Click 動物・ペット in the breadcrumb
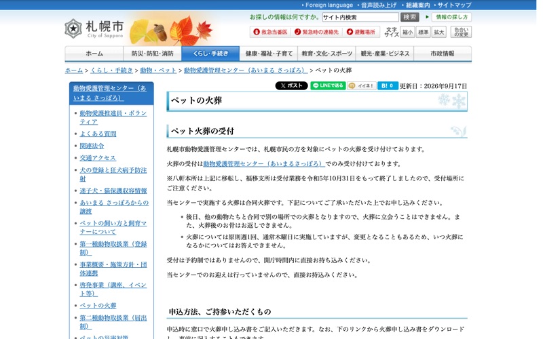543x339 pixels. click(x=158, y=71)
